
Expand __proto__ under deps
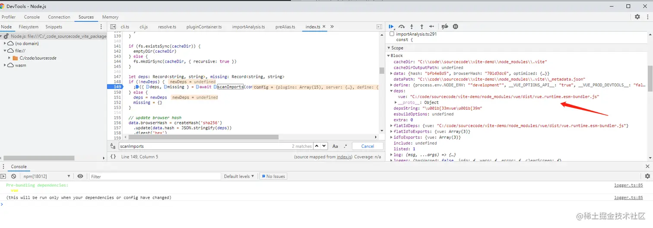396,102
